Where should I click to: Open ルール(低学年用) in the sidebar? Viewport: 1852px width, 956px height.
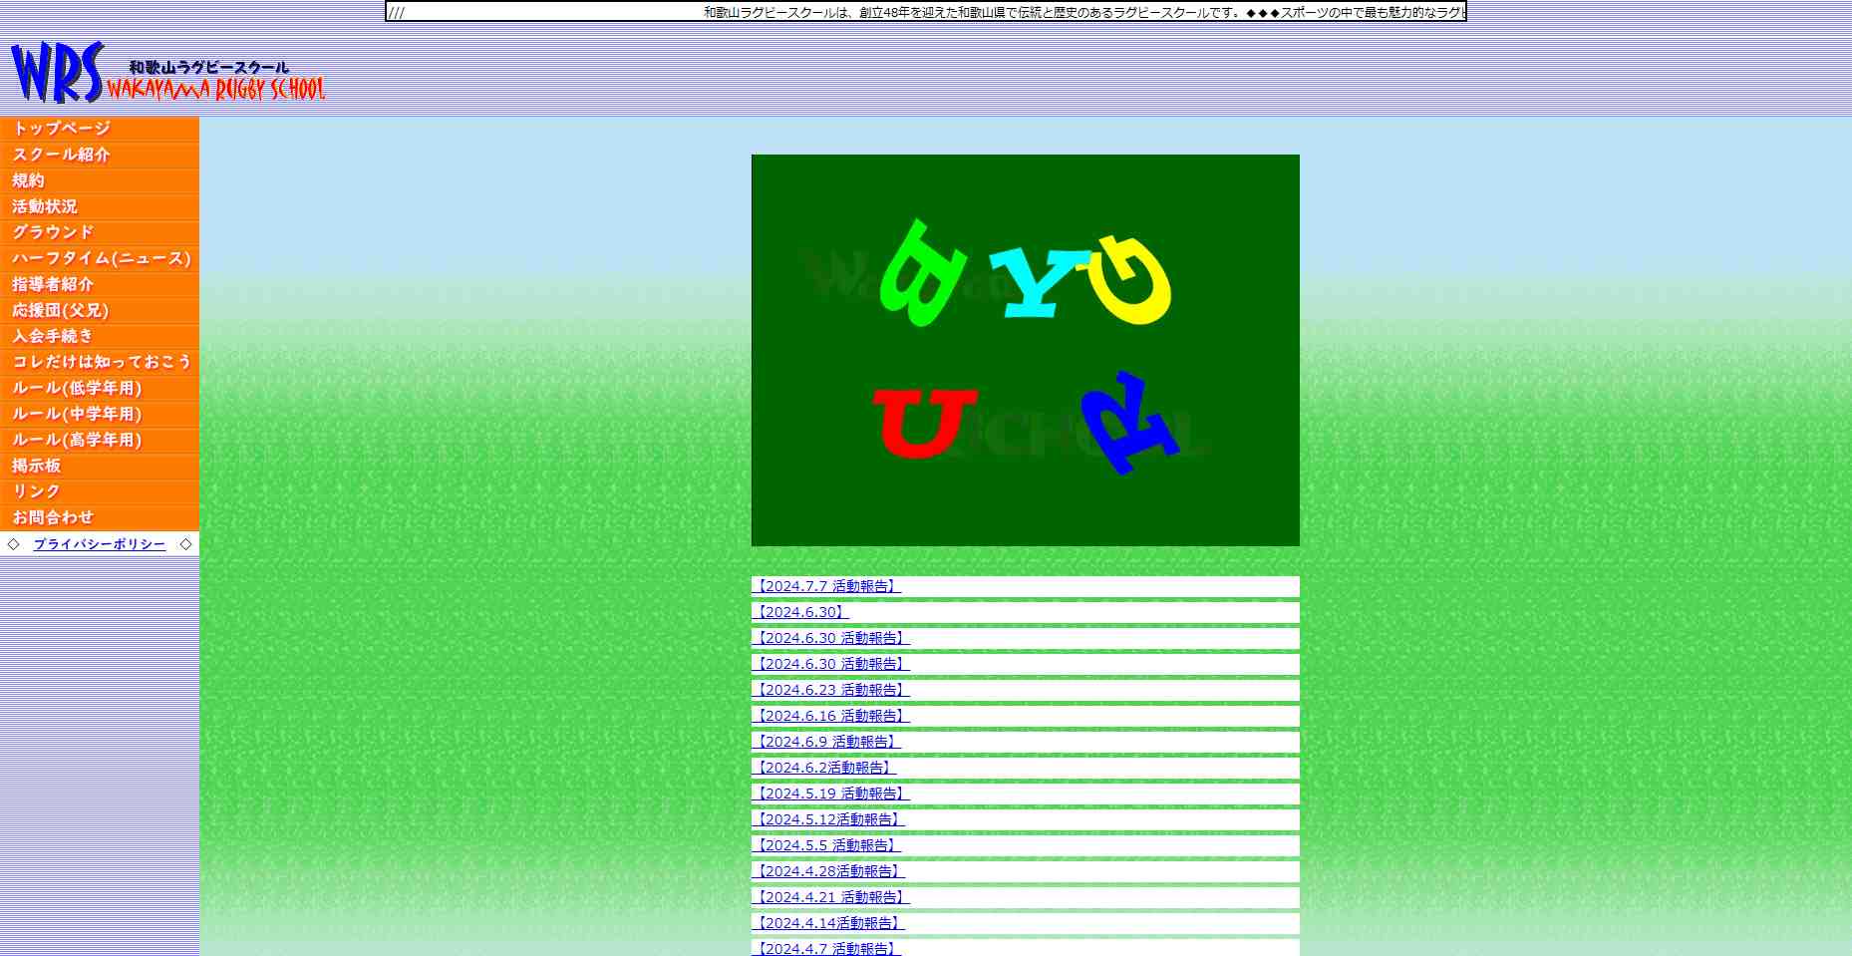(x=78, y=388)
